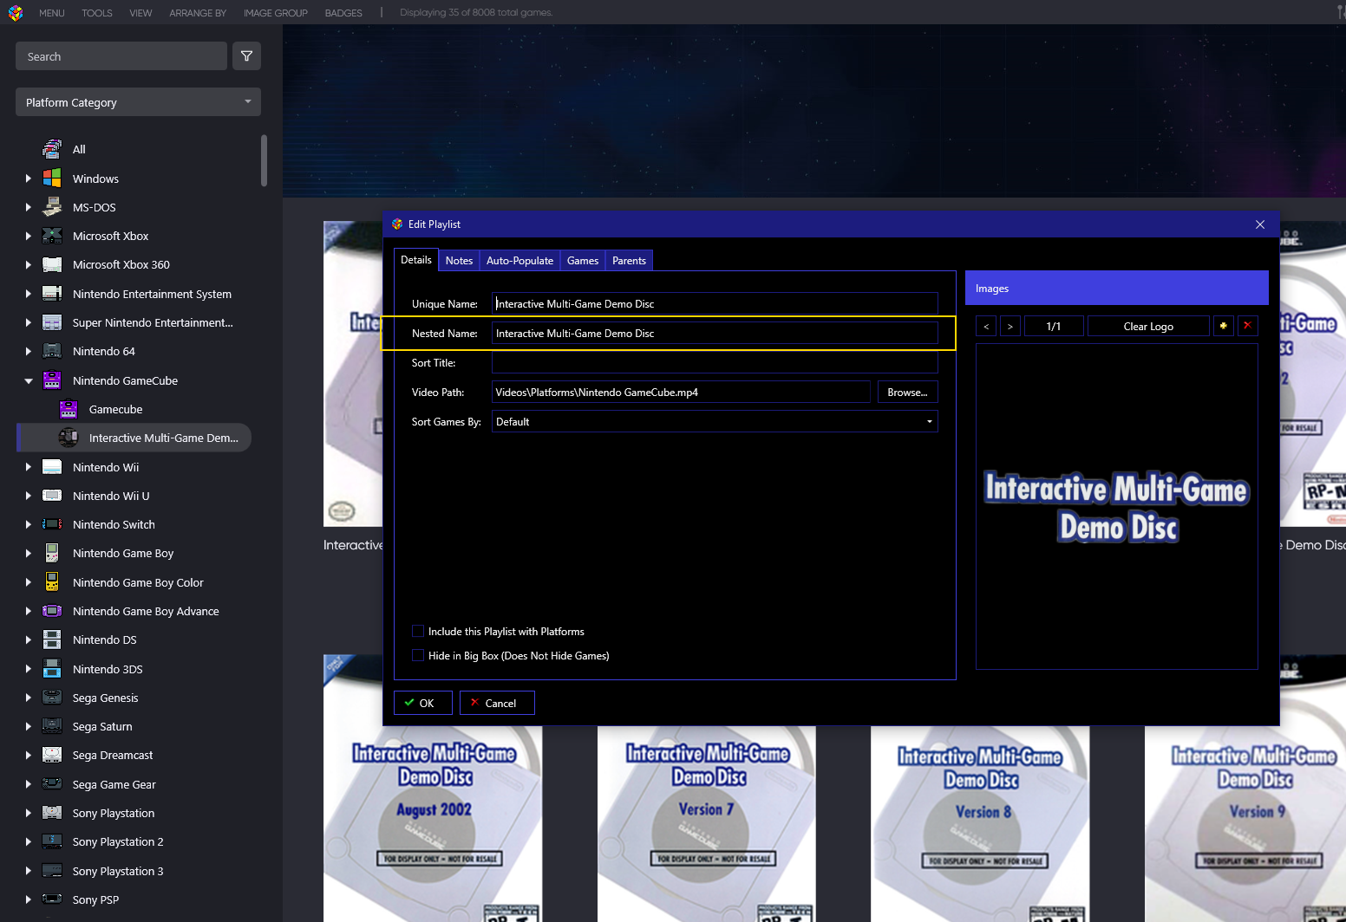Click the Game Boy Advance icon

52,611
